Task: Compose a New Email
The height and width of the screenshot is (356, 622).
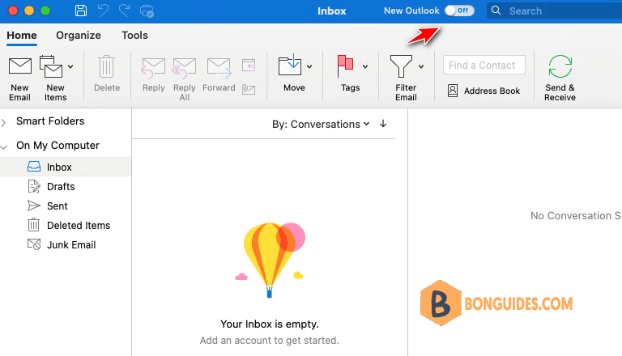Action: click(19, 78)
